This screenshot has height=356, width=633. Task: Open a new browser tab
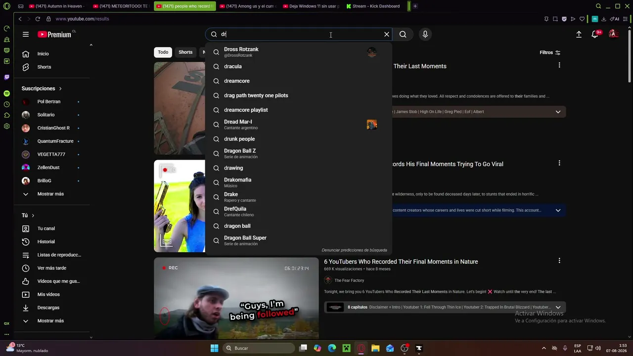pyautogui.click(x=415, y=6)
